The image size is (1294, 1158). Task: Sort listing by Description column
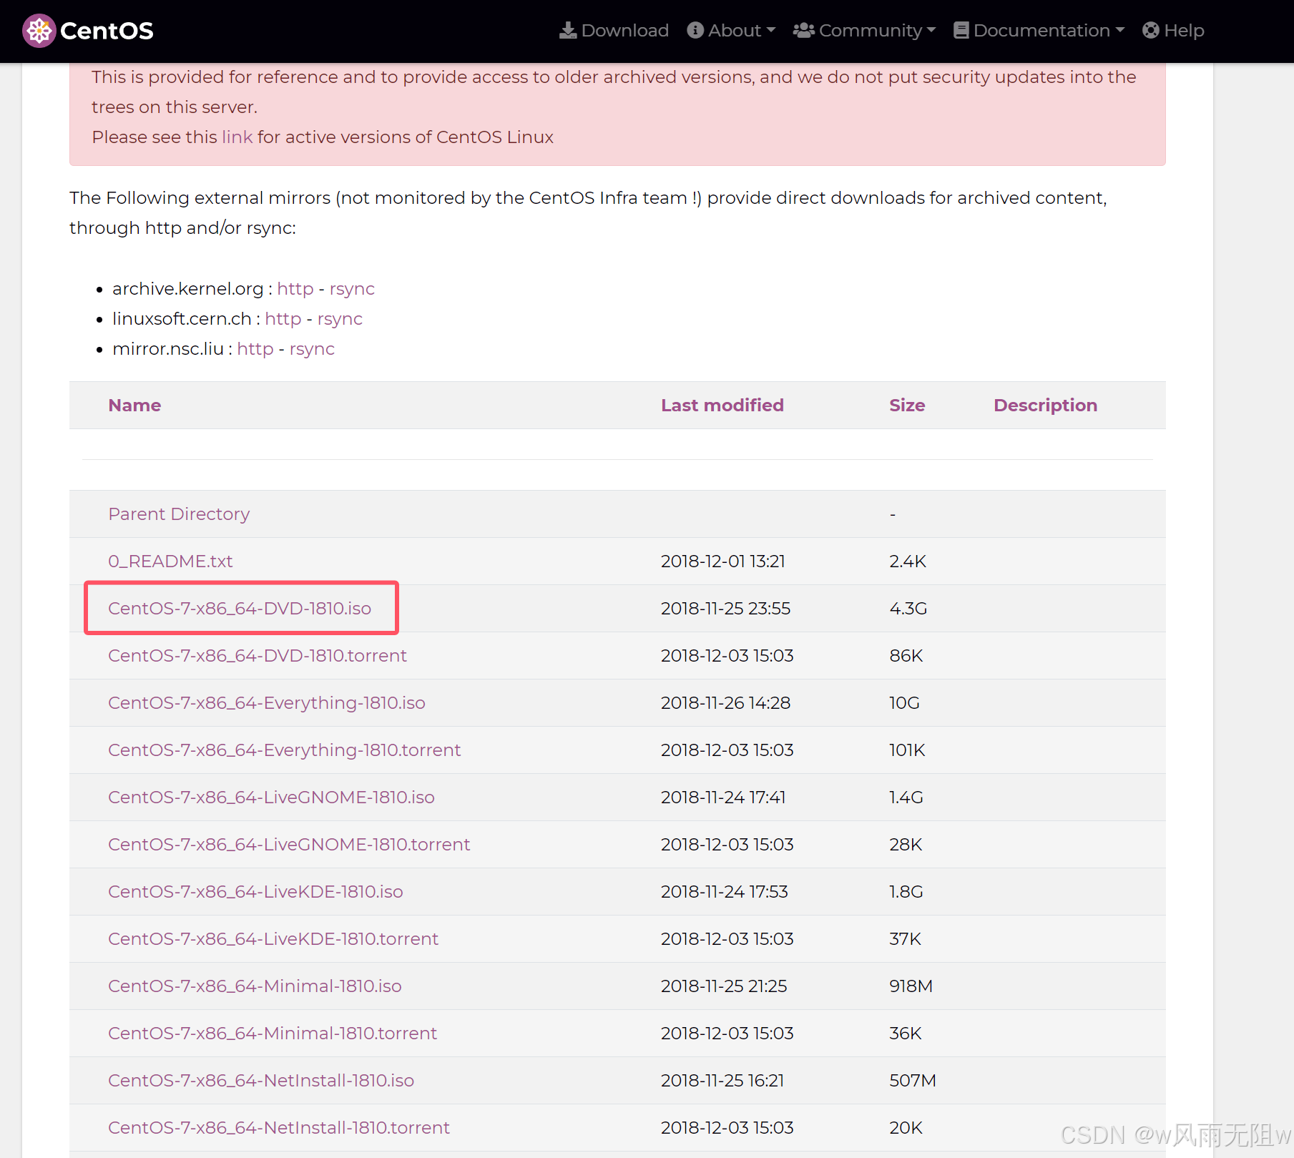click(1045, 405)
